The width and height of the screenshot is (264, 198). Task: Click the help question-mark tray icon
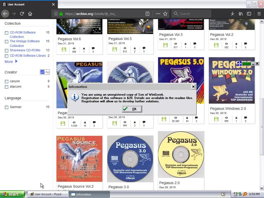click(223, 194)
